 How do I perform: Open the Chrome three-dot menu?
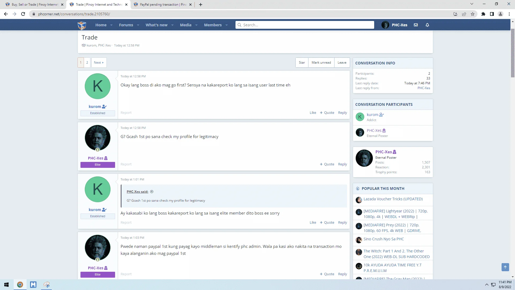509,14
